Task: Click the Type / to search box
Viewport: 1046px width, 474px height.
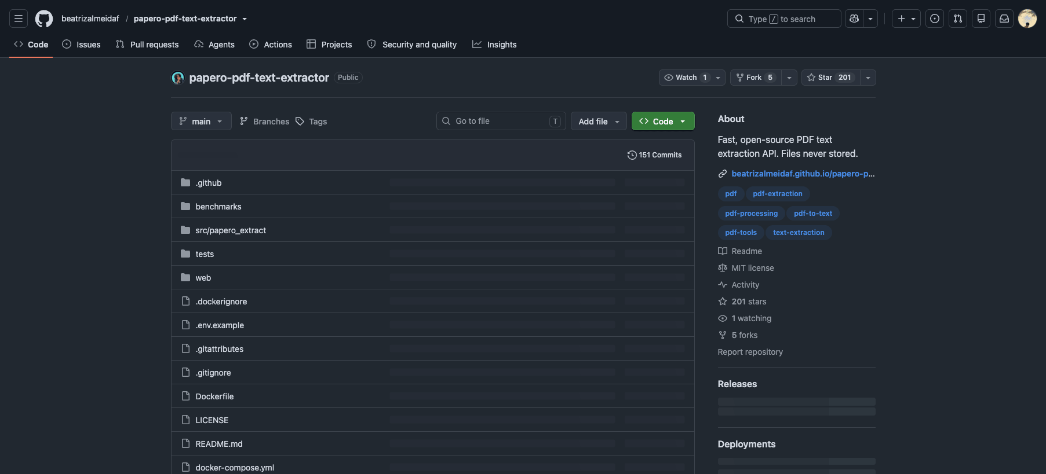Action: click(x=784, y=19)
